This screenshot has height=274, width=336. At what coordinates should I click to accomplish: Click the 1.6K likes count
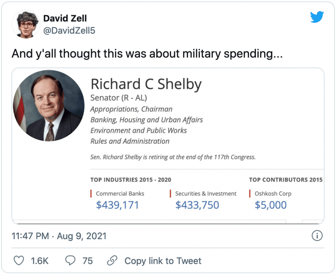(40, 261)
